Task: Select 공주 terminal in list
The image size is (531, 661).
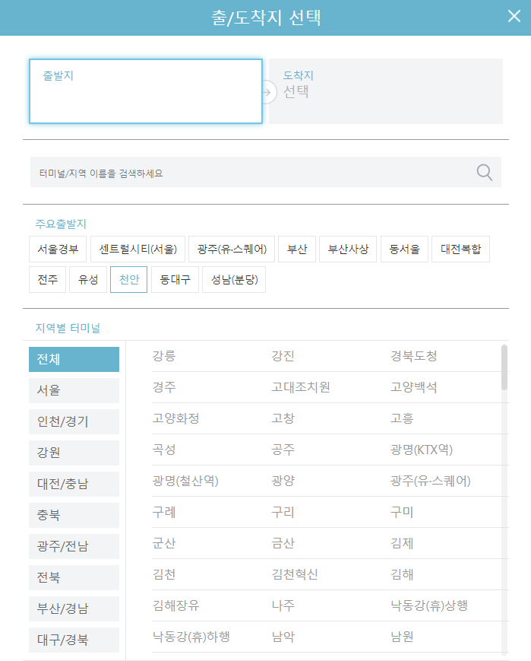Action: [x=283, y=450]
